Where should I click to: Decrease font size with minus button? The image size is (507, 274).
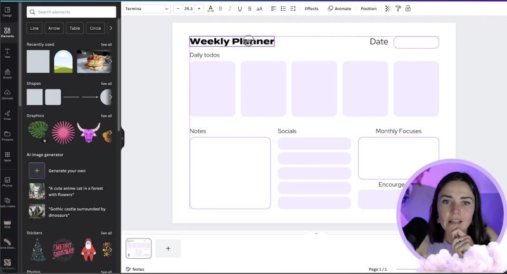[178, 9]
